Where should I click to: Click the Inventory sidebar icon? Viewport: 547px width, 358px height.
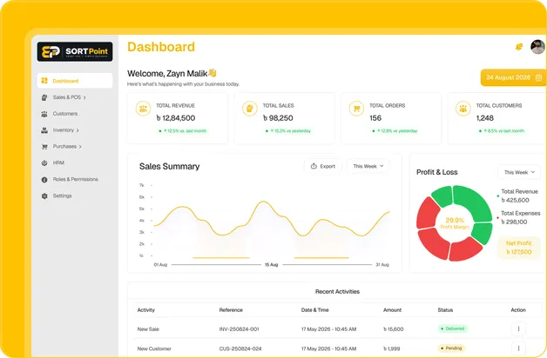pos(44,130)
